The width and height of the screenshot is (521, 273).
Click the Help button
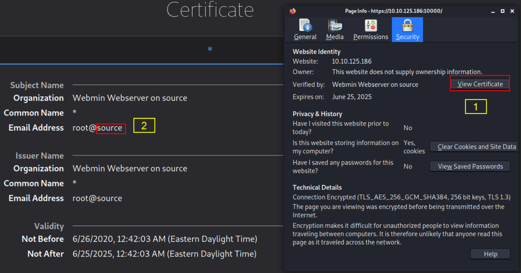click(x=490, y=254)
